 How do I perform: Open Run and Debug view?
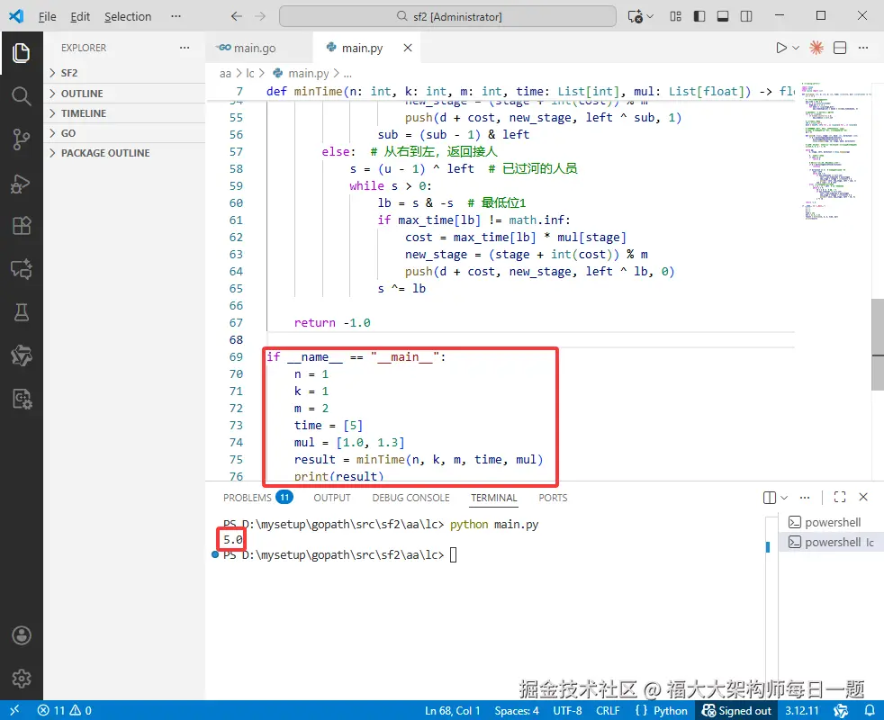point(22,184)
